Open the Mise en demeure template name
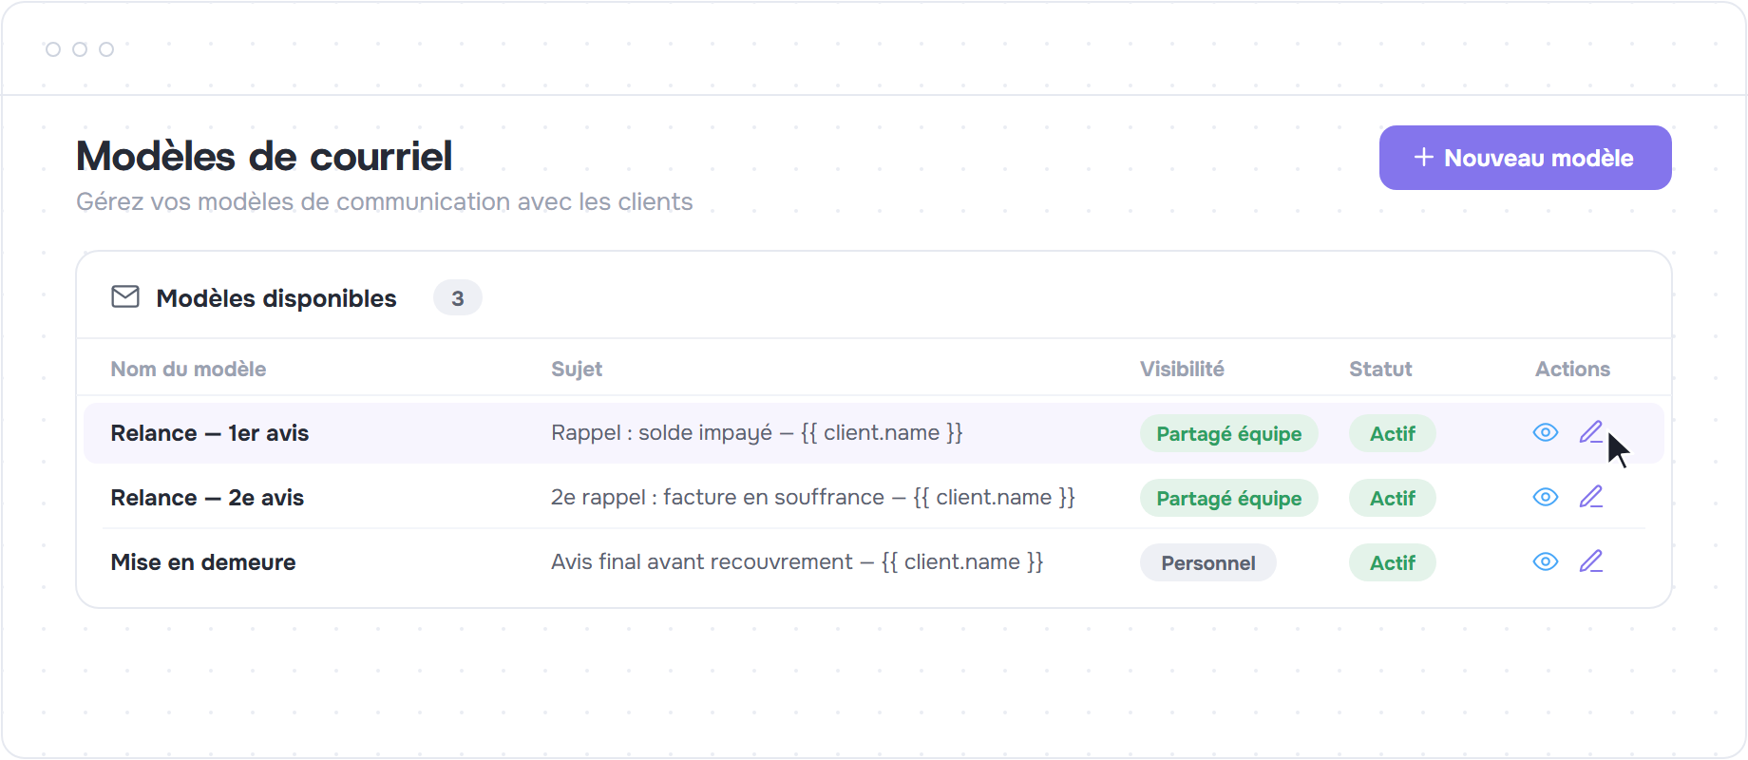This screenshot has width=1748, height=760. click(203, 561)
